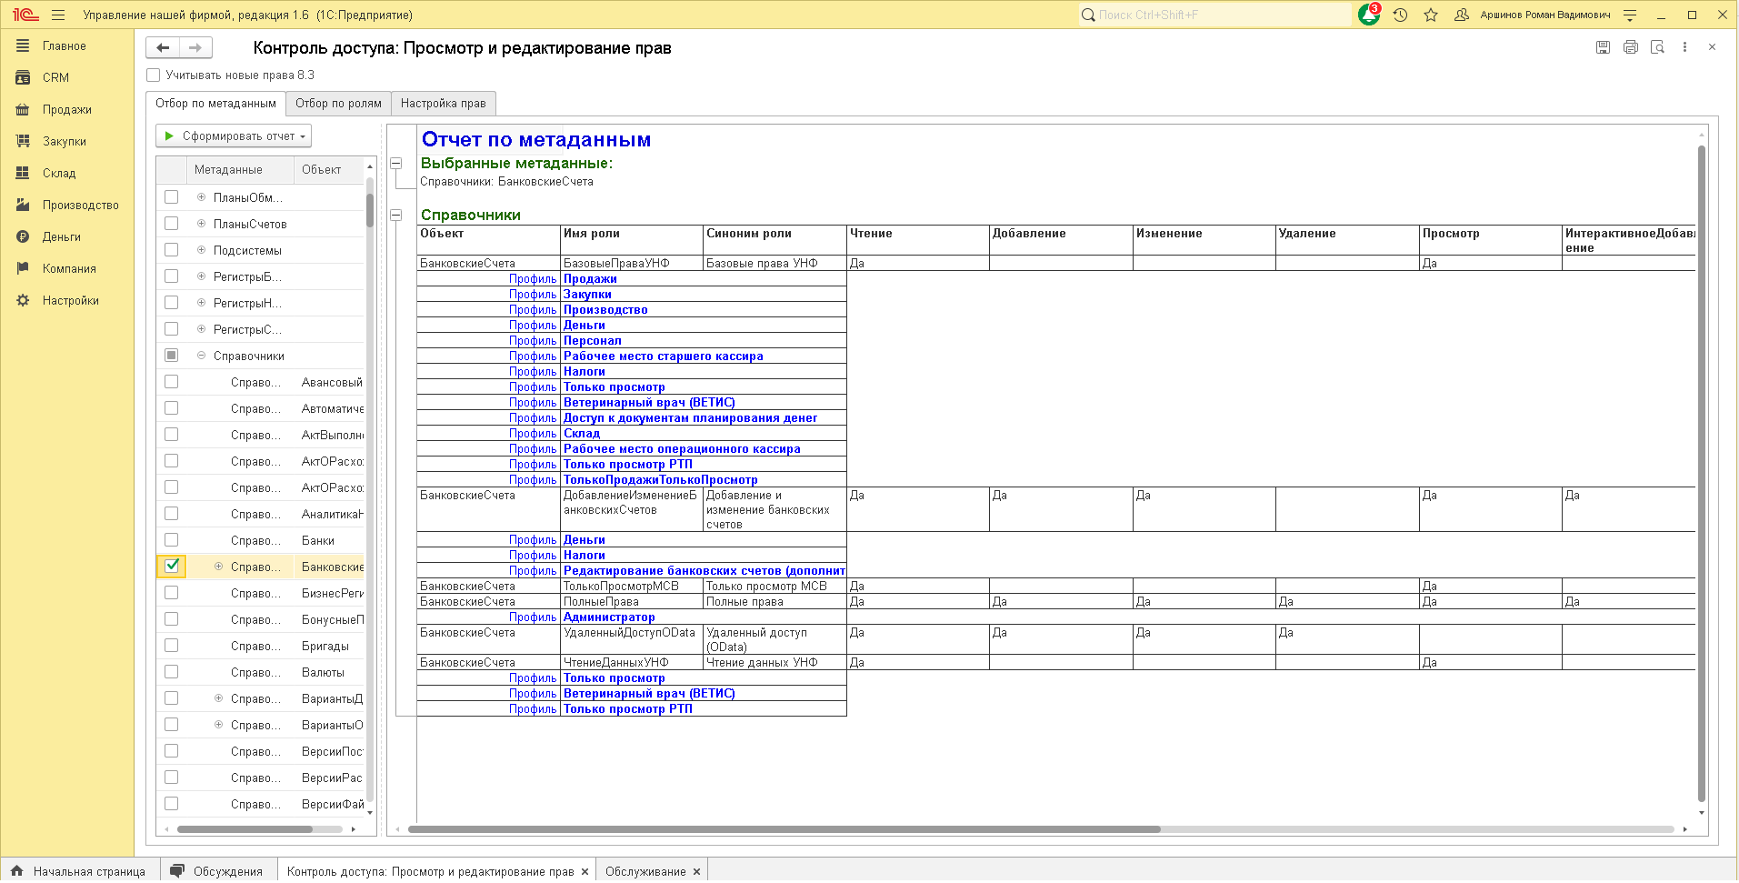Open profile link ТолькоПродажиТолькоПросмотр

coord(661,480)
